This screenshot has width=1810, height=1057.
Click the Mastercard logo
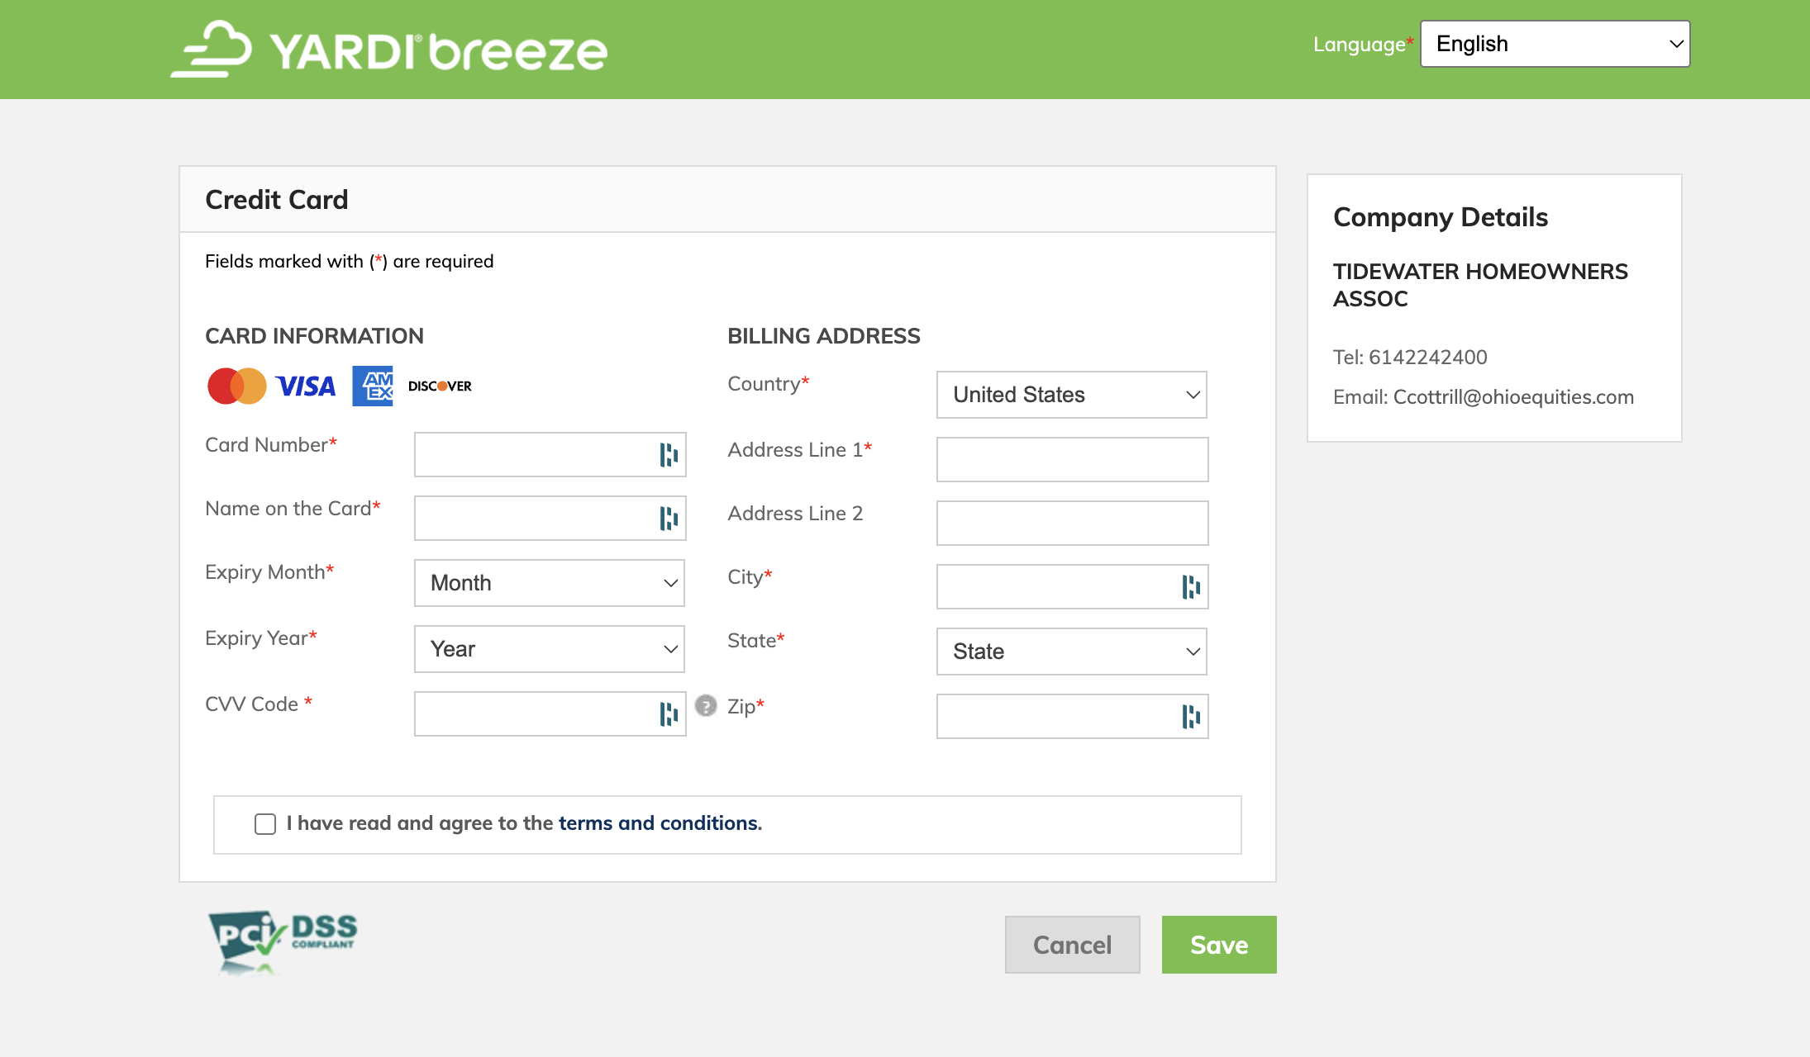point(236,386)
